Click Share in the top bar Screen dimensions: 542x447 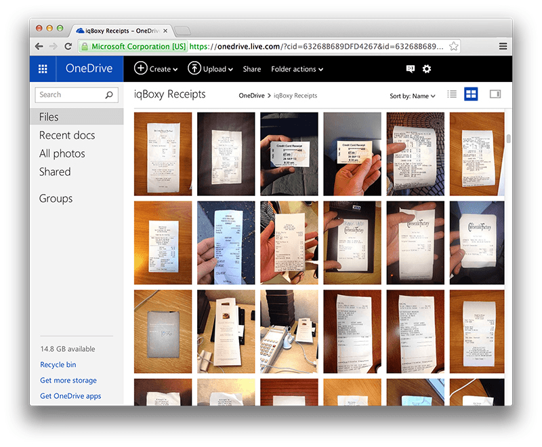251,69
